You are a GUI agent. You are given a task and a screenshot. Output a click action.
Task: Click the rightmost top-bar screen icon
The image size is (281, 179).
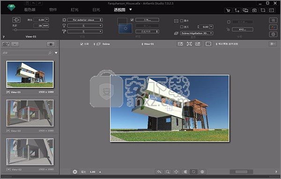[x=272, y=10]
